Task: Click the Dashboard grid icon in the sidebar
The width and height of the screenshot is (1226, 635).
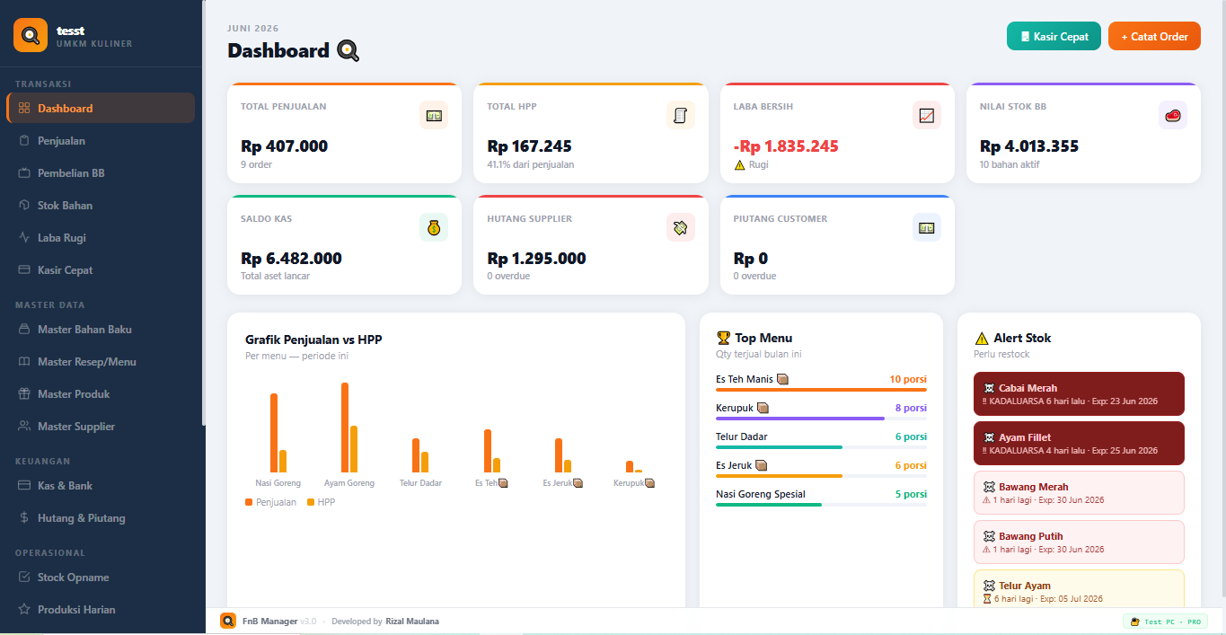Action: point(24,109)
